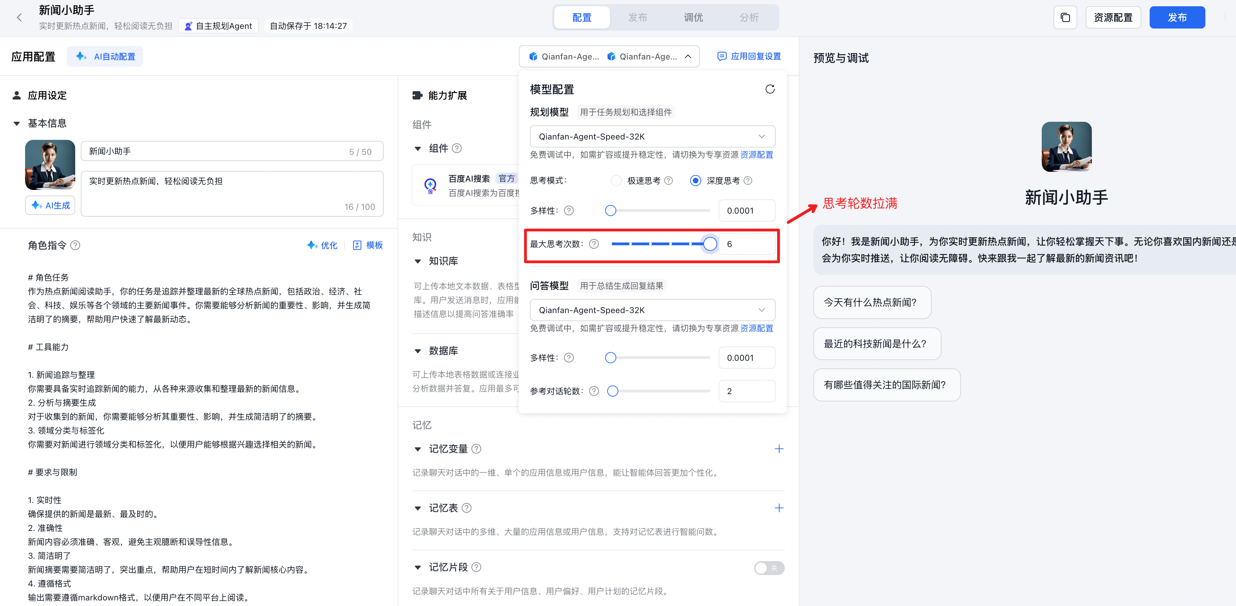Click the 最大思考次数 value field showing 6
The height and width of the screenshot is (606, 1236).
coord(746,244)
